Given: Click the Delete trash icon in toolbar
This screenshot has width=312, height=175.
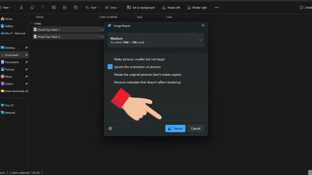Looking at the screenshot, I should tap(76, 7).
